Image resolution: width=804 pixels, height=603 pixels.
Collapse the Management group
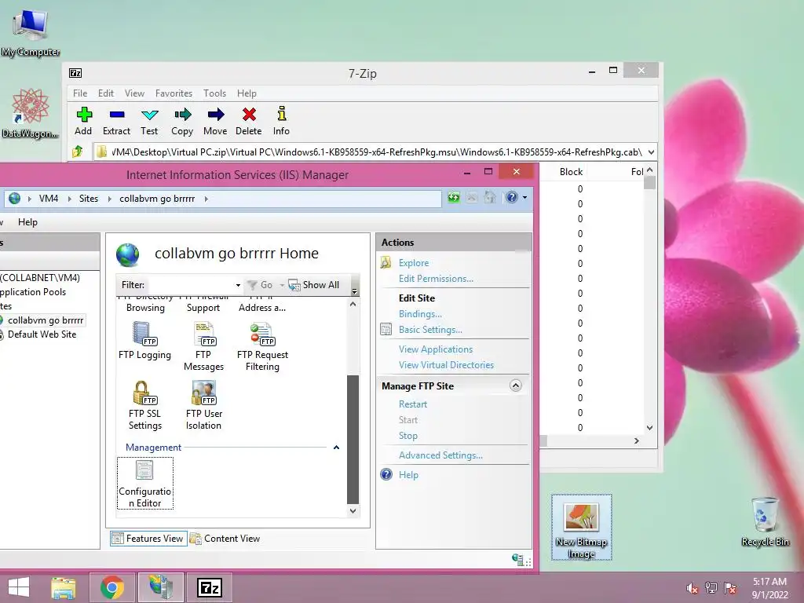(x=336, y=448)
